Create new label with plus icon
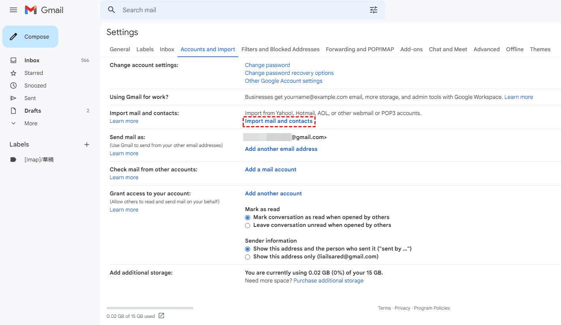This screenshot has height=325, width=561. (x=87, y=145)
